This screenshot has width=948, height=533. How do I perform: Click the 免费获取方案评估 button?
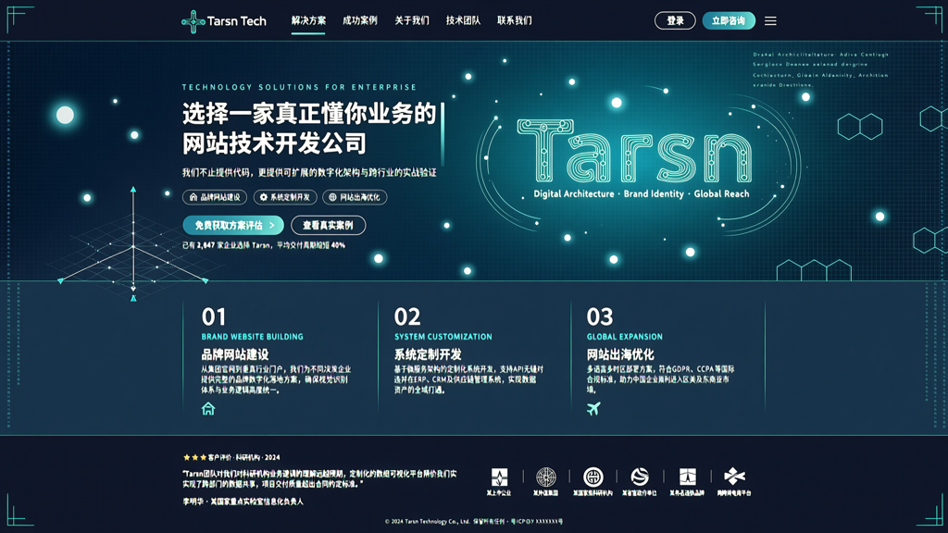[x=233, y=226]
